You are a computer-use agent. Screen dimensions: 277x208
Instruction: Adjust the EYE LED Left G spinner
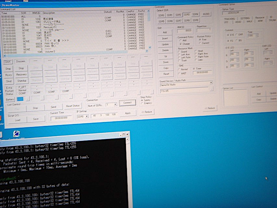238,60
